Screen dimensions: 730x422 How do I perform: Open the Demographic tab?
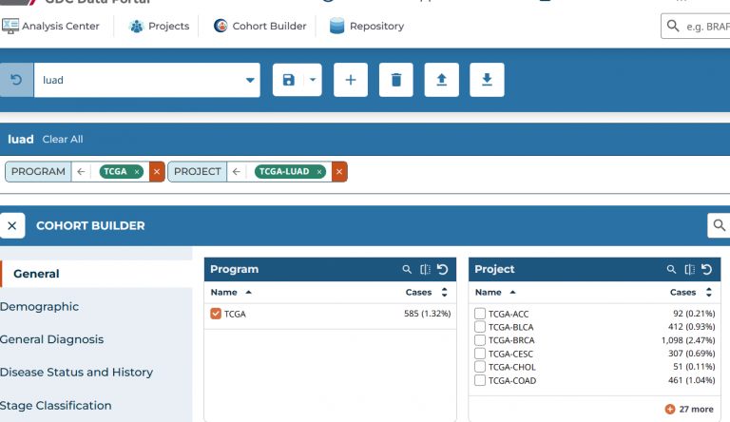pos(40,307)
